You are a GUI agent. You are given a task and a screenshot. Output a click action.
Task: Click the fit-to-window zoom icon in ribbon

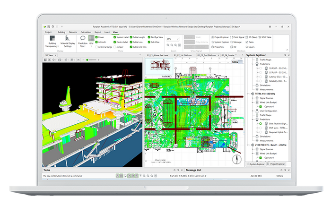179,45
